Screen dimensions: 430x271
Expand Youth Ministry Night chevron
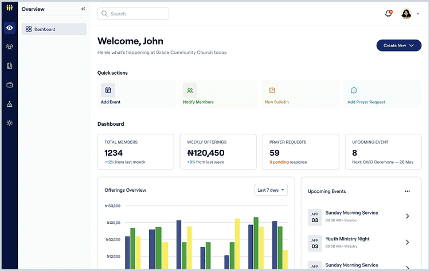[x=408, y=242]
